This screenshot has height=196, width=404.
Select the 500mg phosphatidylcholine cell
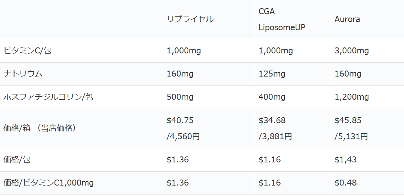coord(180,97)
